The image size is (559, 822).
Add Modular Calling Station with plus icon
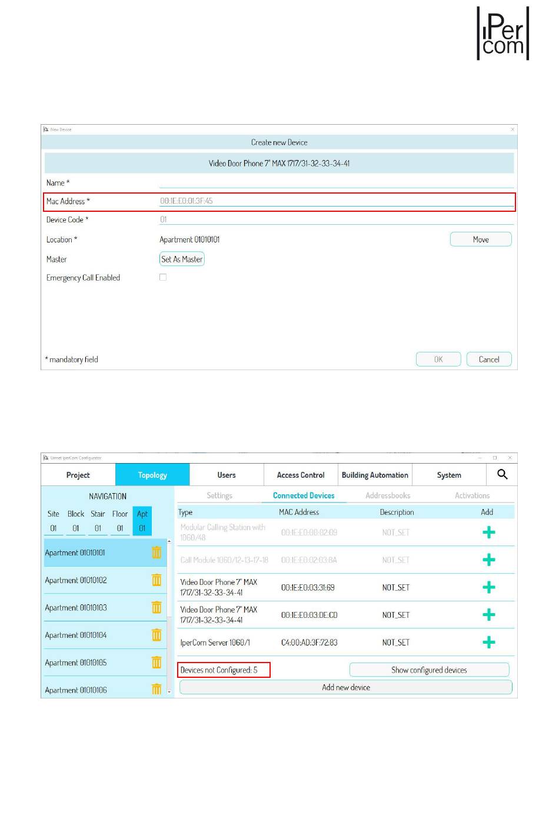pyautogui.click(x=488, y=533)
